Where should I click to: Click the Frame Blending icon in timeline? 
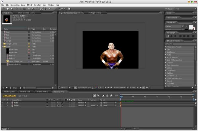[107, 96]
